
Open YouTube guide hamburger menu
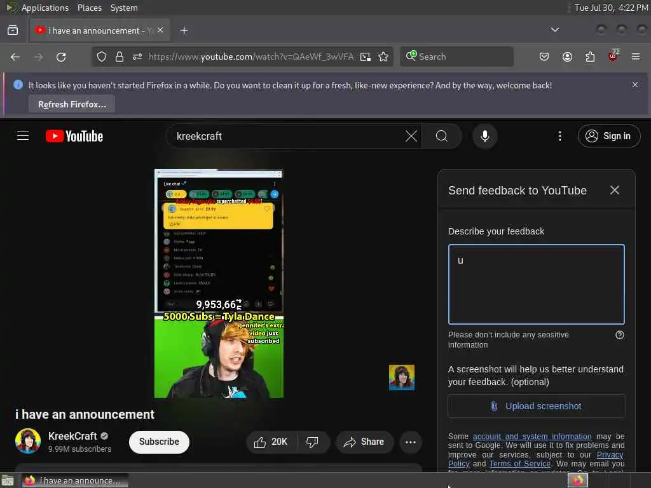click(x=23, y=136)
